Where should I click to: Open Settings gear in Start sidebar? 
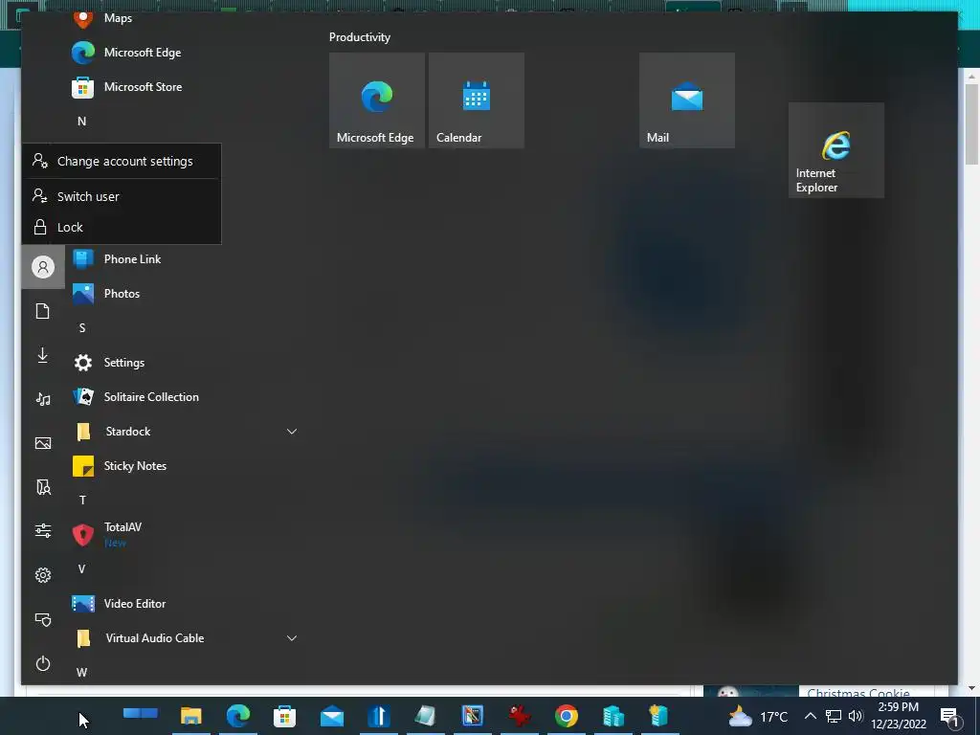(x=43, y=575)
